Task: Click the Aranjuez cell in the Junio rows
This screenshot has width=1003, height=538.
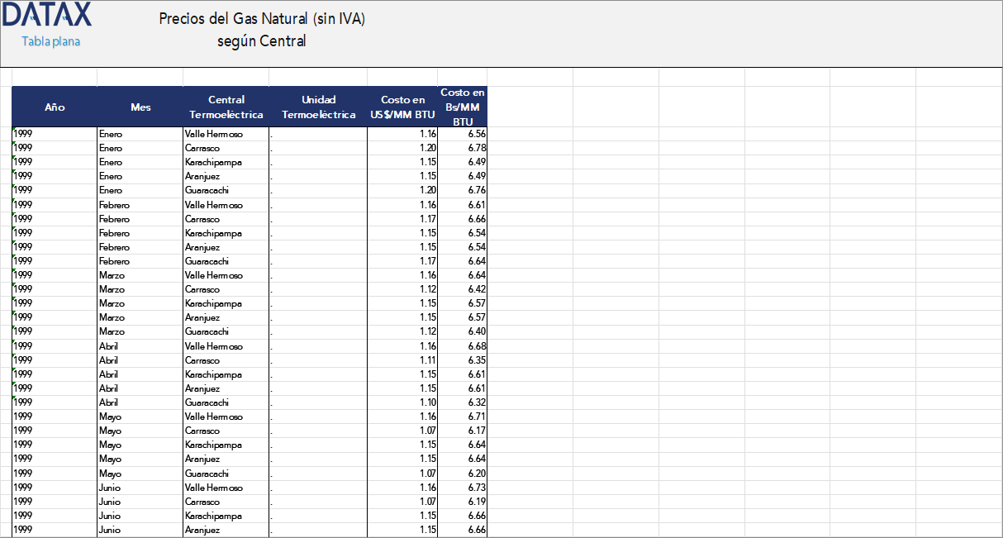Action: click(202, 529)
